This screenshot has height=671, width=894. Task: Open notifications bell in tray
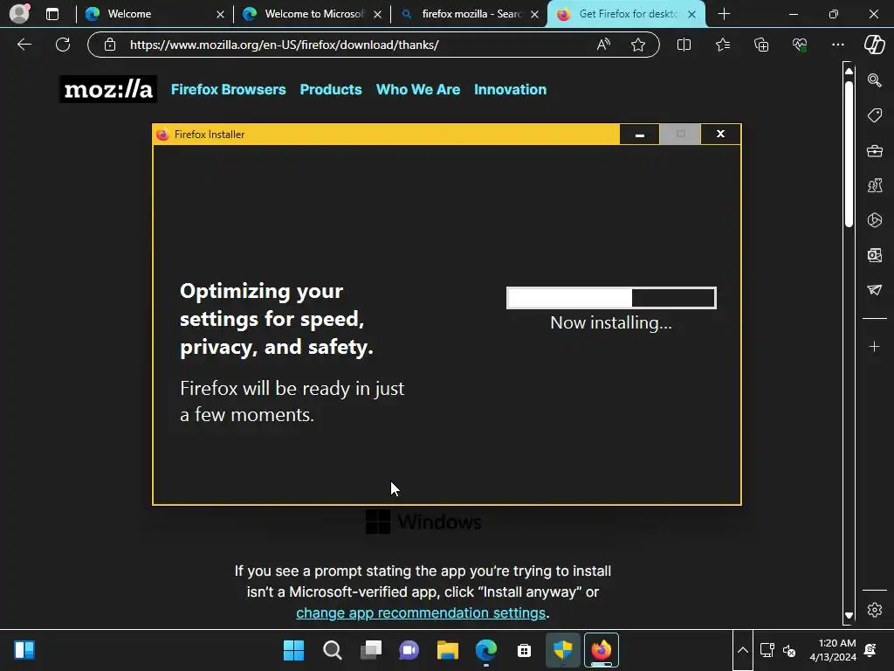870,650
